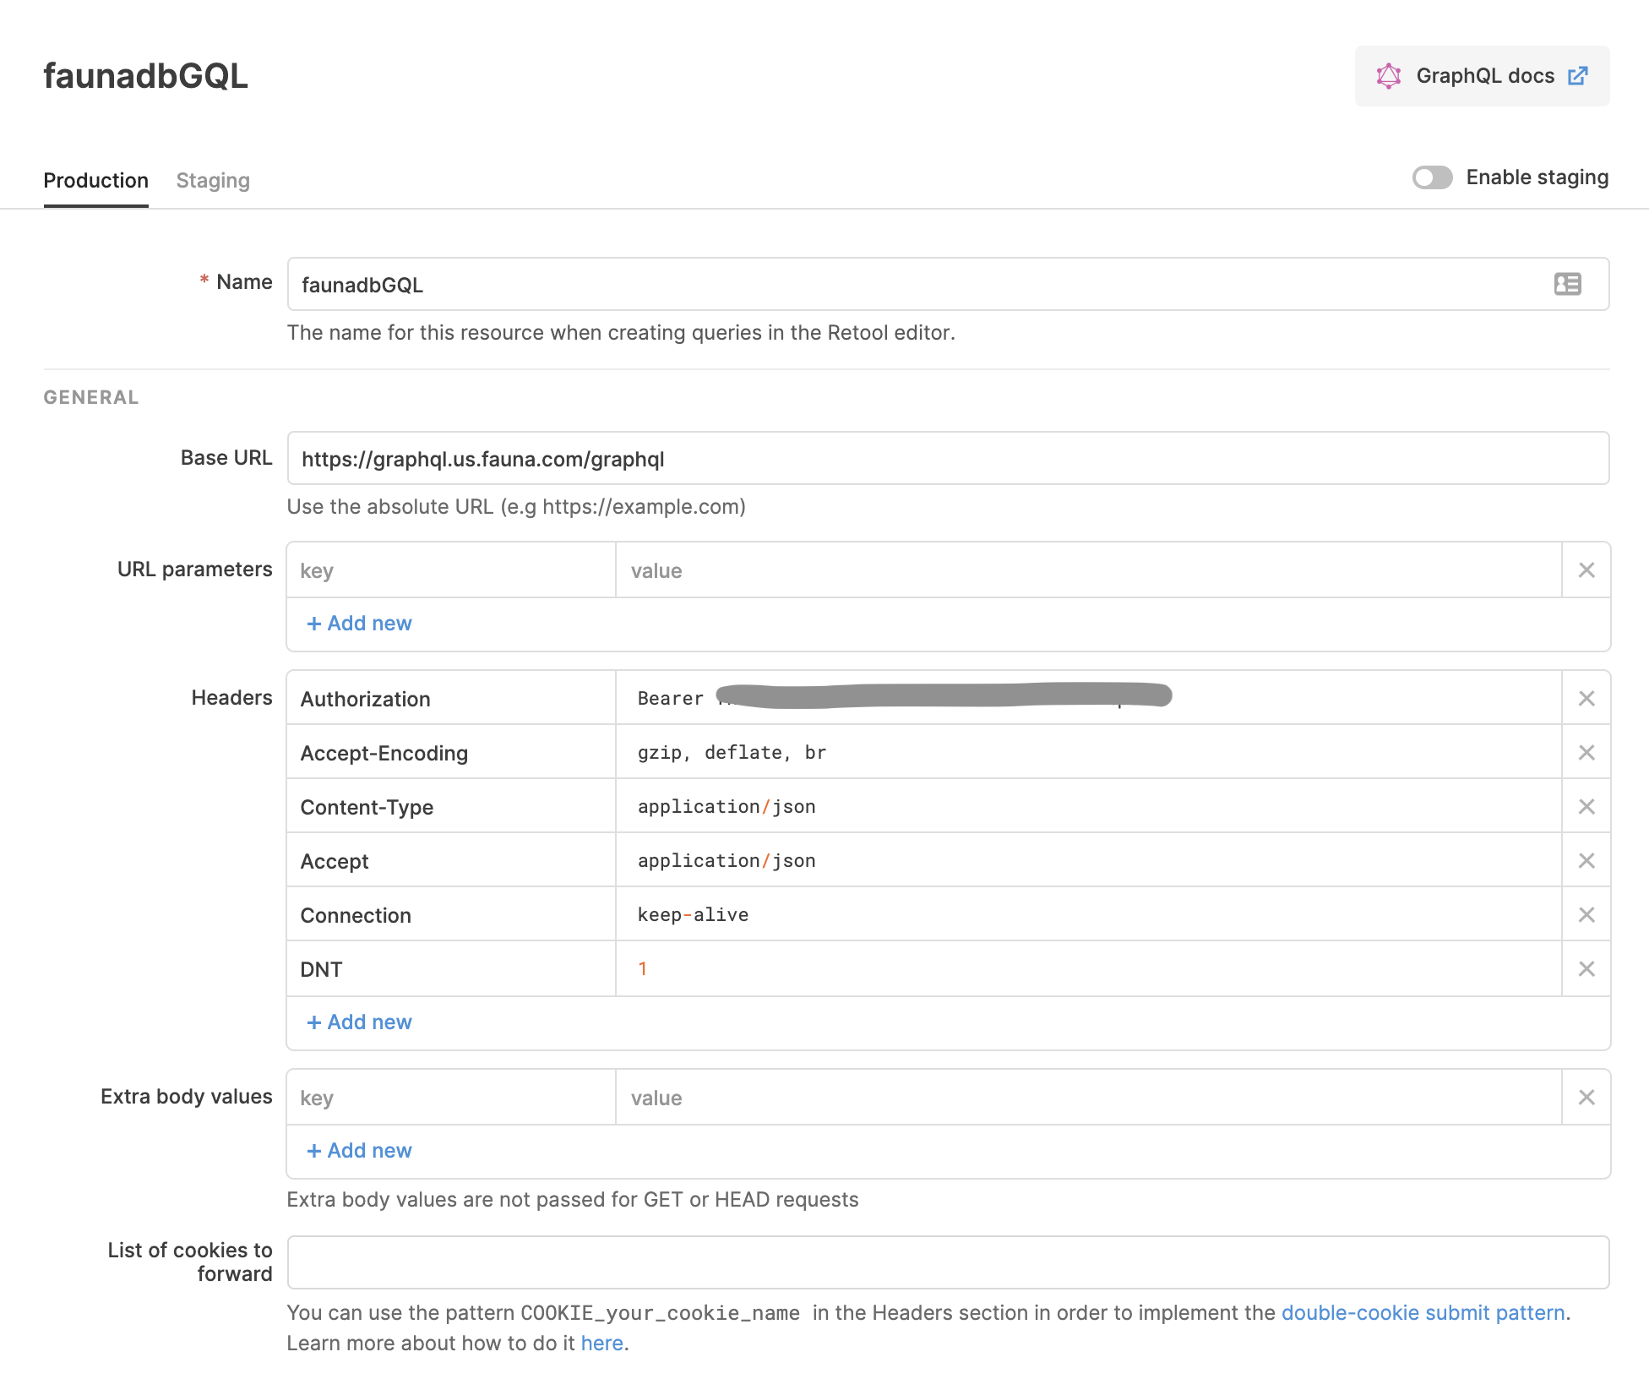
Task: Click the contact card icon in Name field
Action: 1568,284
